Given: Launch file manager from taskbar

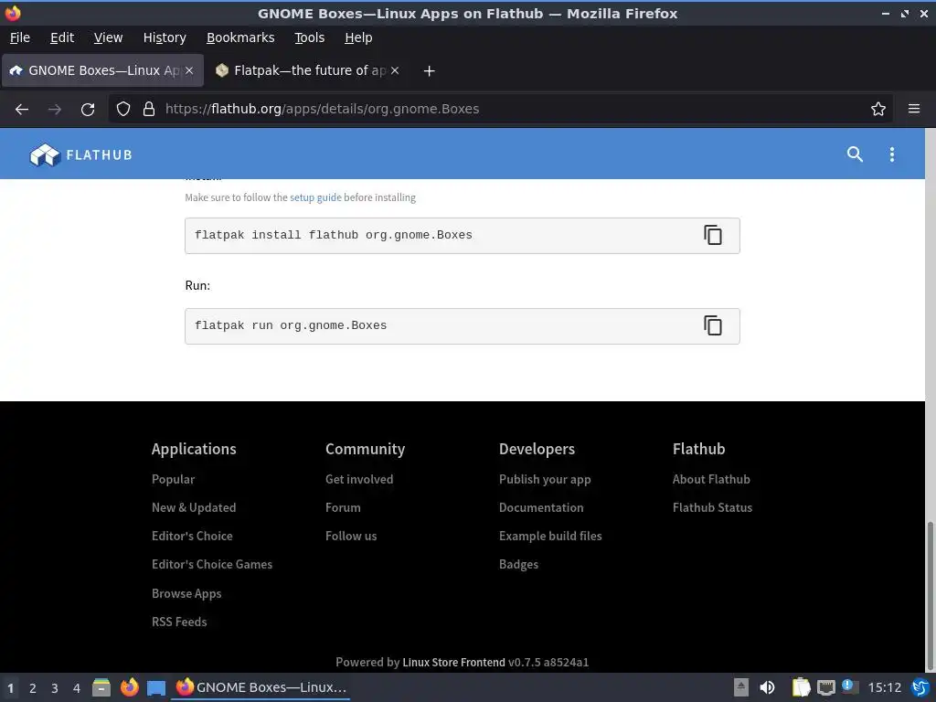Looking at the screenshot, I should tap(101, 687).
